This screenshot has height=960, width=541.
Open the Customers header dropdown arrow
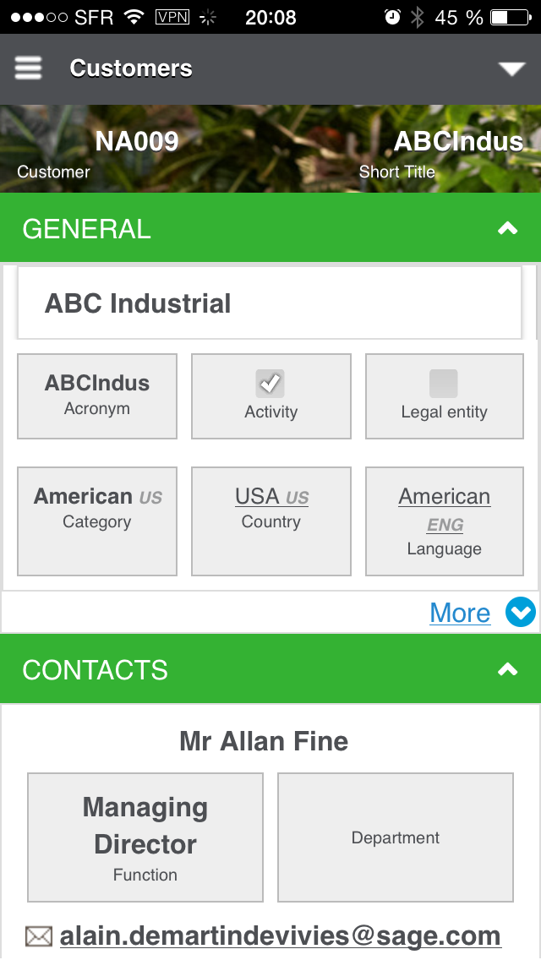tap(512, 69)
